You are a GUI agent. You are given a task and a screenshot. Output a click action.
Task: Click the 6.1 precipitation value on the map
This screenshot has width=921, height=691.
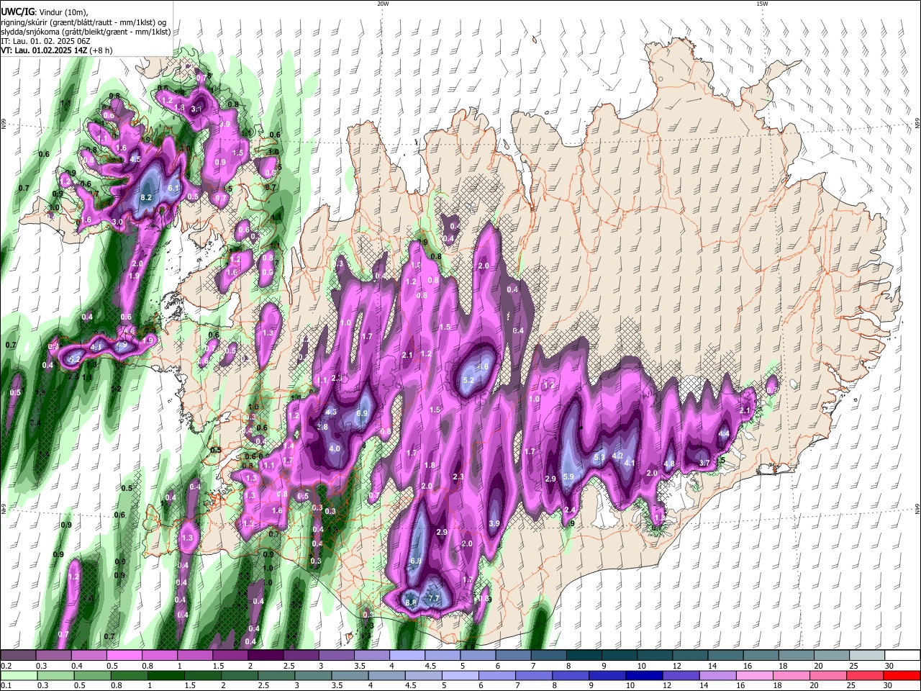[x=173, y=188]
